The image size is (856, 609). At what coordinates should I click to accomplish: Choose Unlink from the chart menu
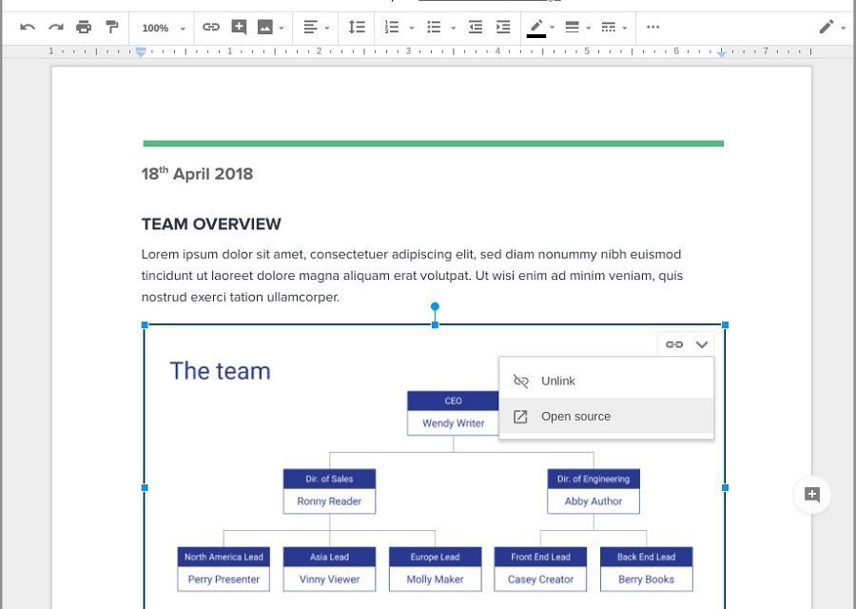point(606,381)
